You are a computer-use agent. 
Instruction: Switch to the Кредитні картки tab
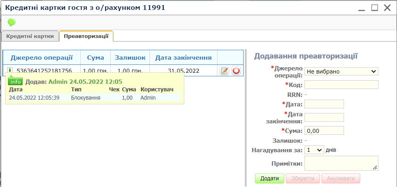pos(30,36)
